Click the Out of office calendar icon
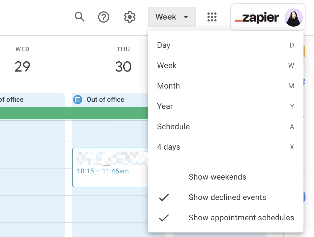This screenshot has width=314, height=237. point(78,100)
